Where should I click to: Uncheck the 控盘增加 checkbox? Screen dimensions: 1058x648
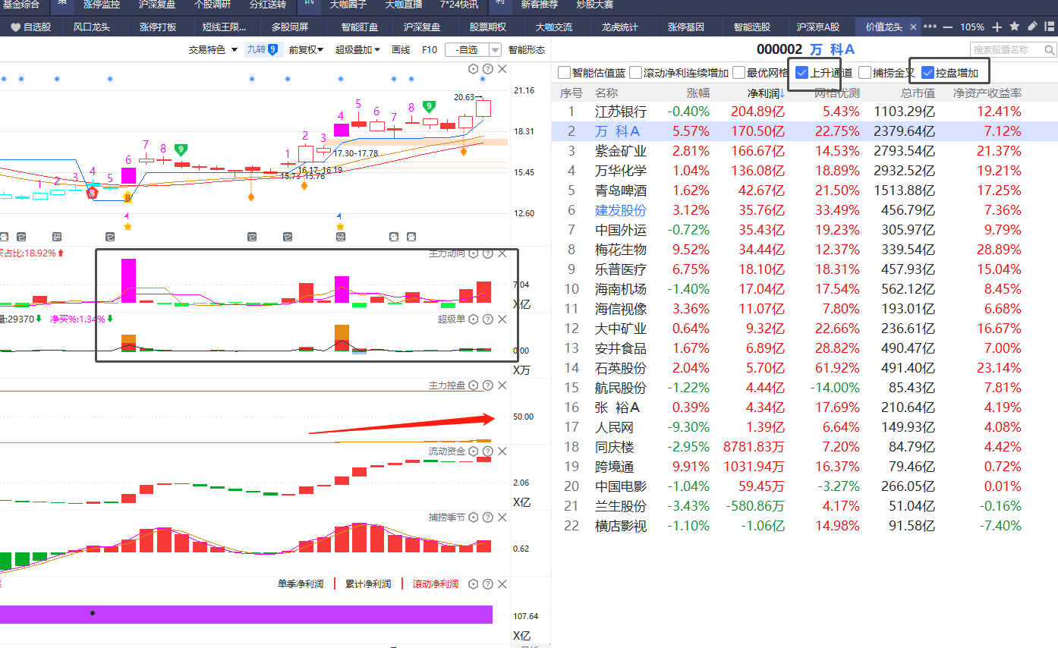coord(927,73)
